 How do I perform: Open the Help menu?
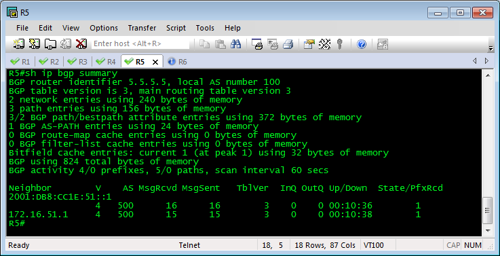tap(233, 28)
